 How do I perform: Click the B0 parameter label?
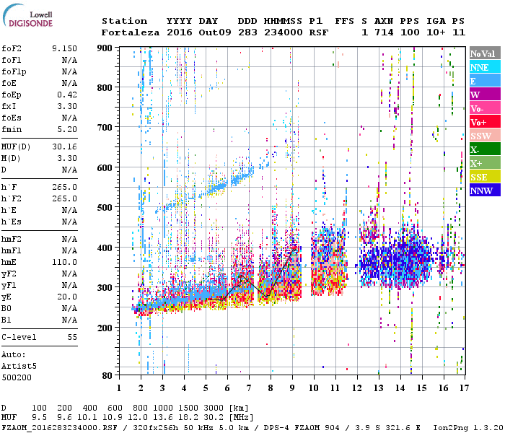pos(6,309)
